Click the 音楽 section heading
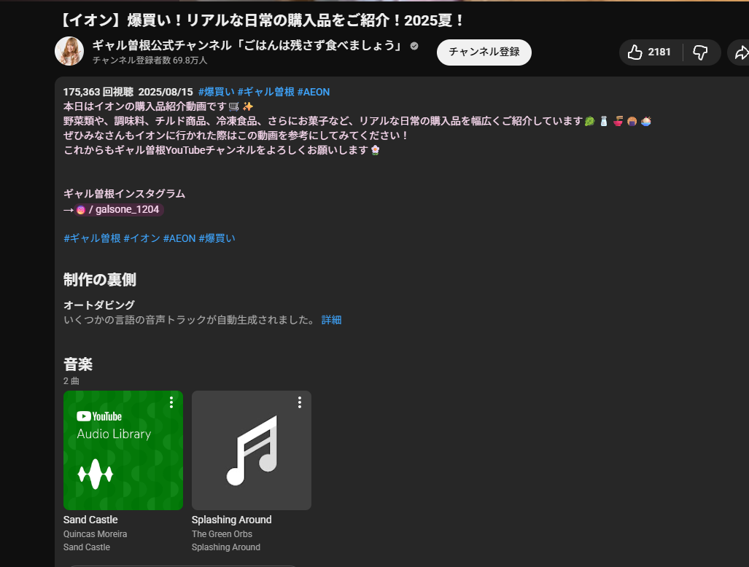This screenshot has width=749, height=567. (78, 364)
